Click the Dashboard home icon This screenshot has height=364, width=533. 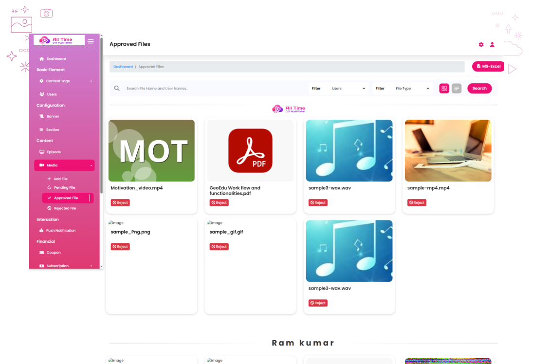[x=41, y=59]
